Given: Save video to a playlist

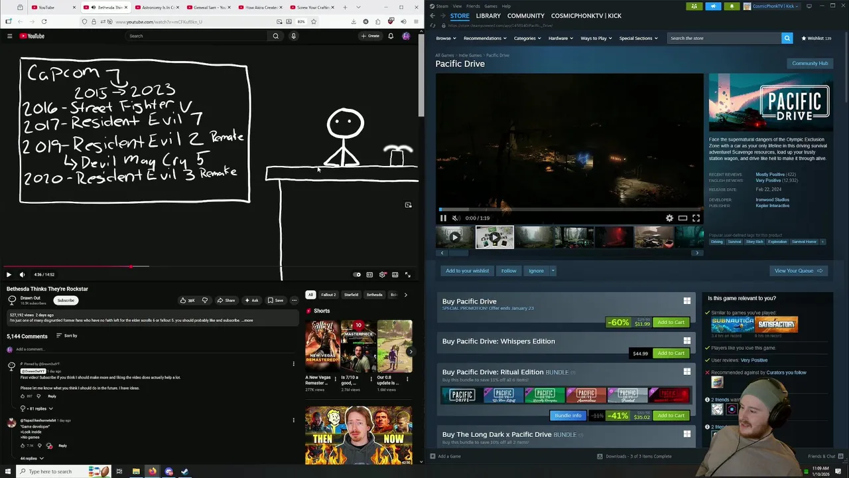Looking at the screenshot, I should point(275,300).
